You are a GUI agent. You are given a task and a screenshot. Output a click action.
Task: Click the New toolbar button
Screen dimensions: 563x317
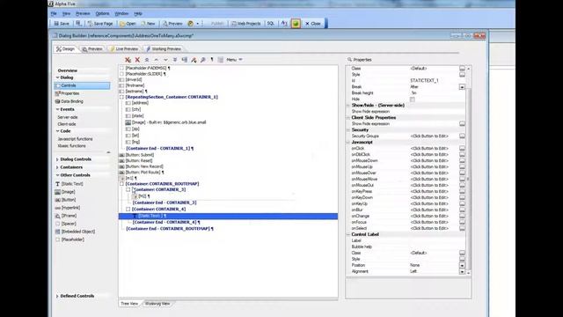pyautogui.click(x=148, y=24)
